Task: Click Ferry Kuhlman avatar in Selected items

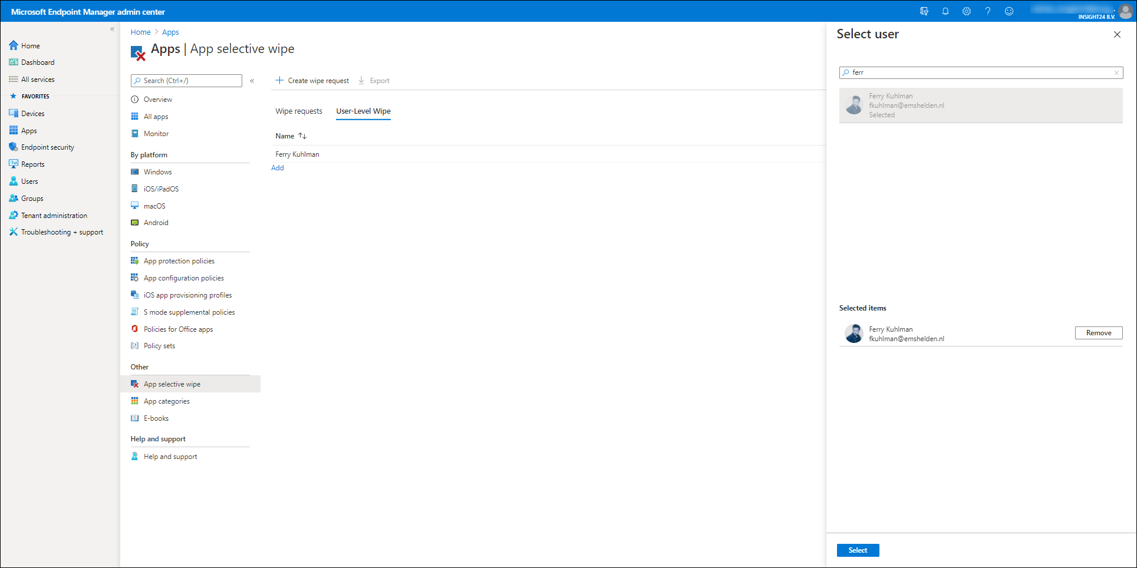Action: [x=854, y=333]
